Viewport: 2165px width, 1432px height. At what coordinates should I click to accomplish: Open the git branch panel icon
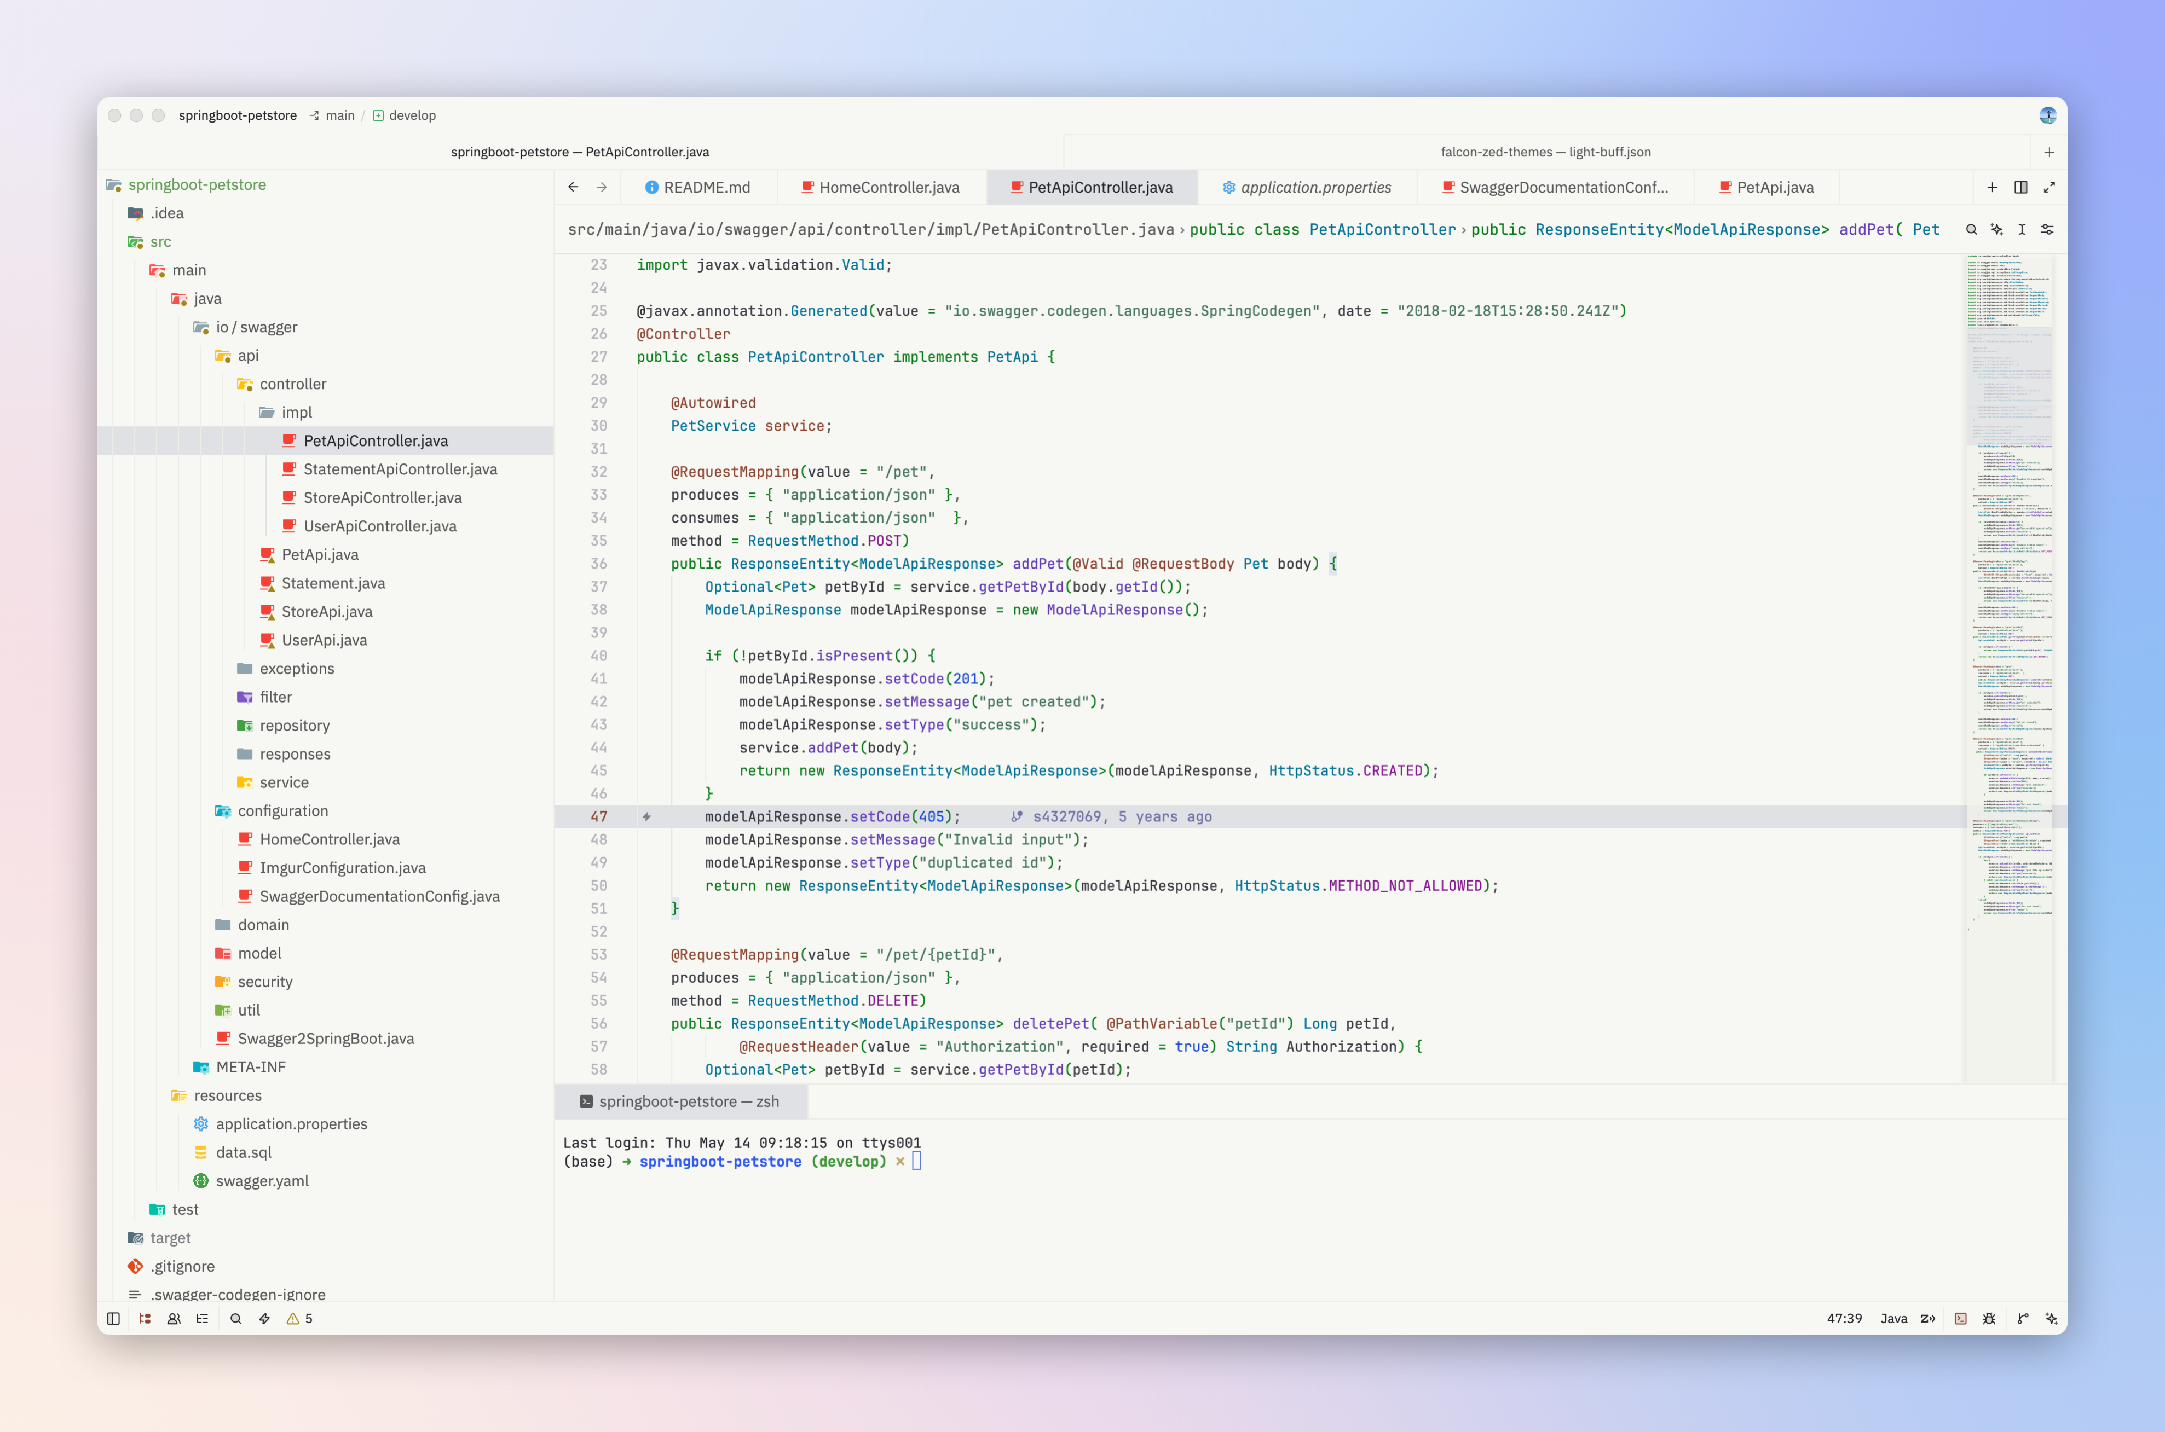[x=2023, y=1319]
